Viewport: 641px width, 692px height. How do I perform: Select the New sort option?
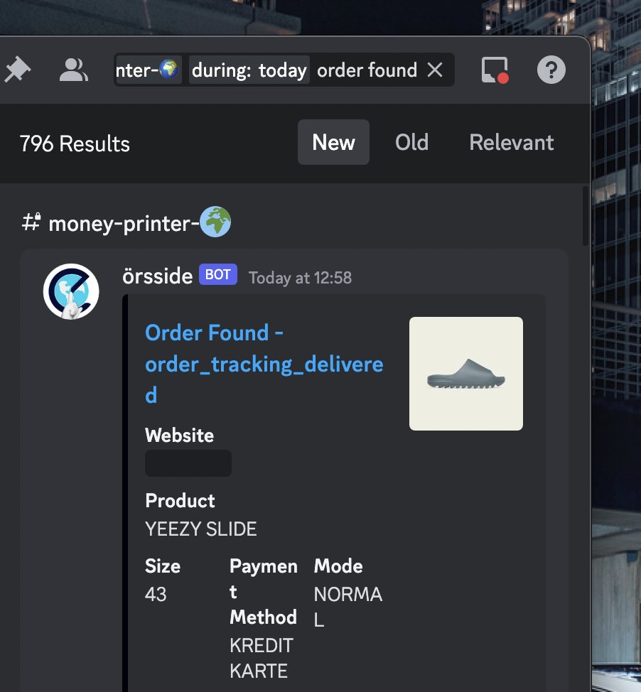333,142
